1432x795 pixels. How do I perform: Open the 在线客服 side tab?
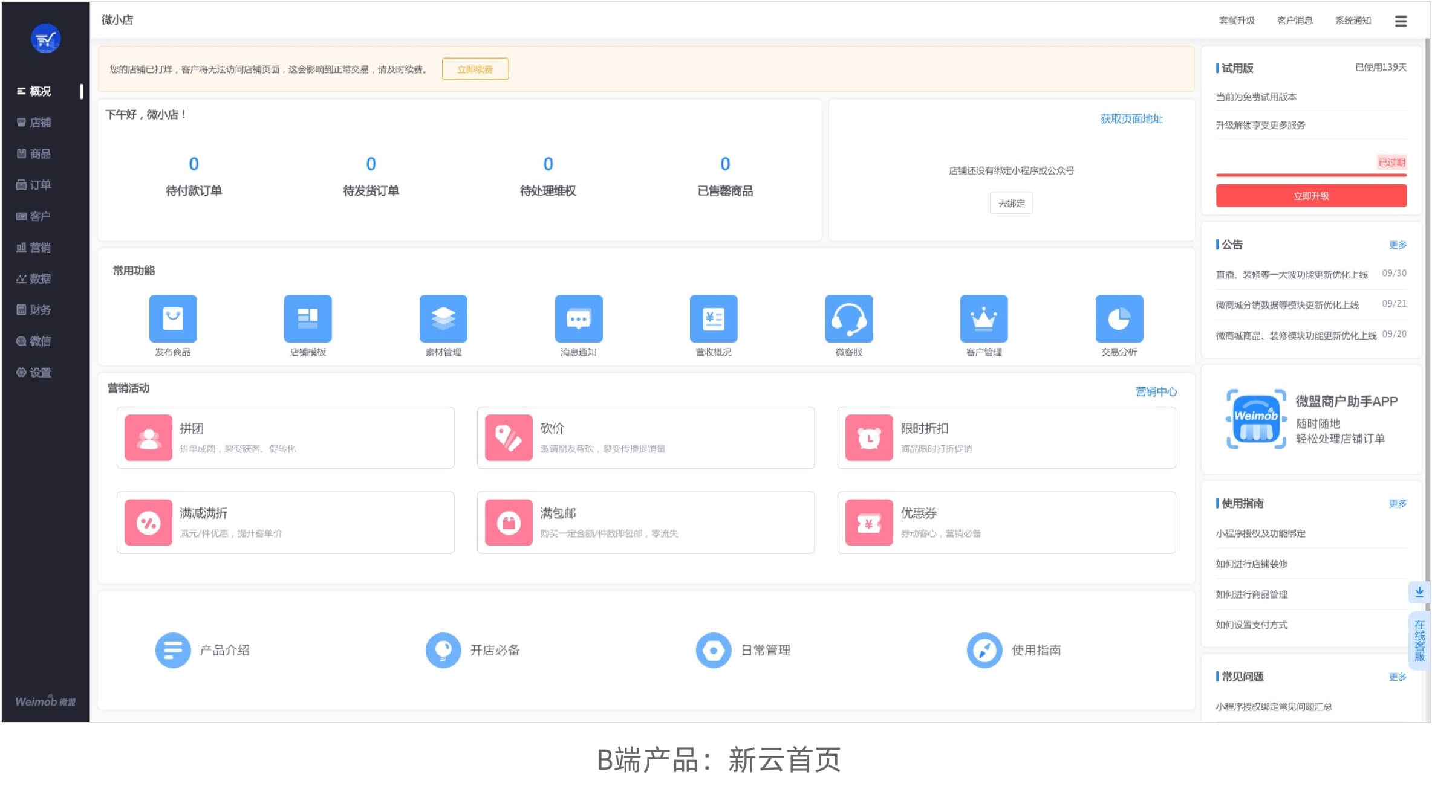point(1419,640)
